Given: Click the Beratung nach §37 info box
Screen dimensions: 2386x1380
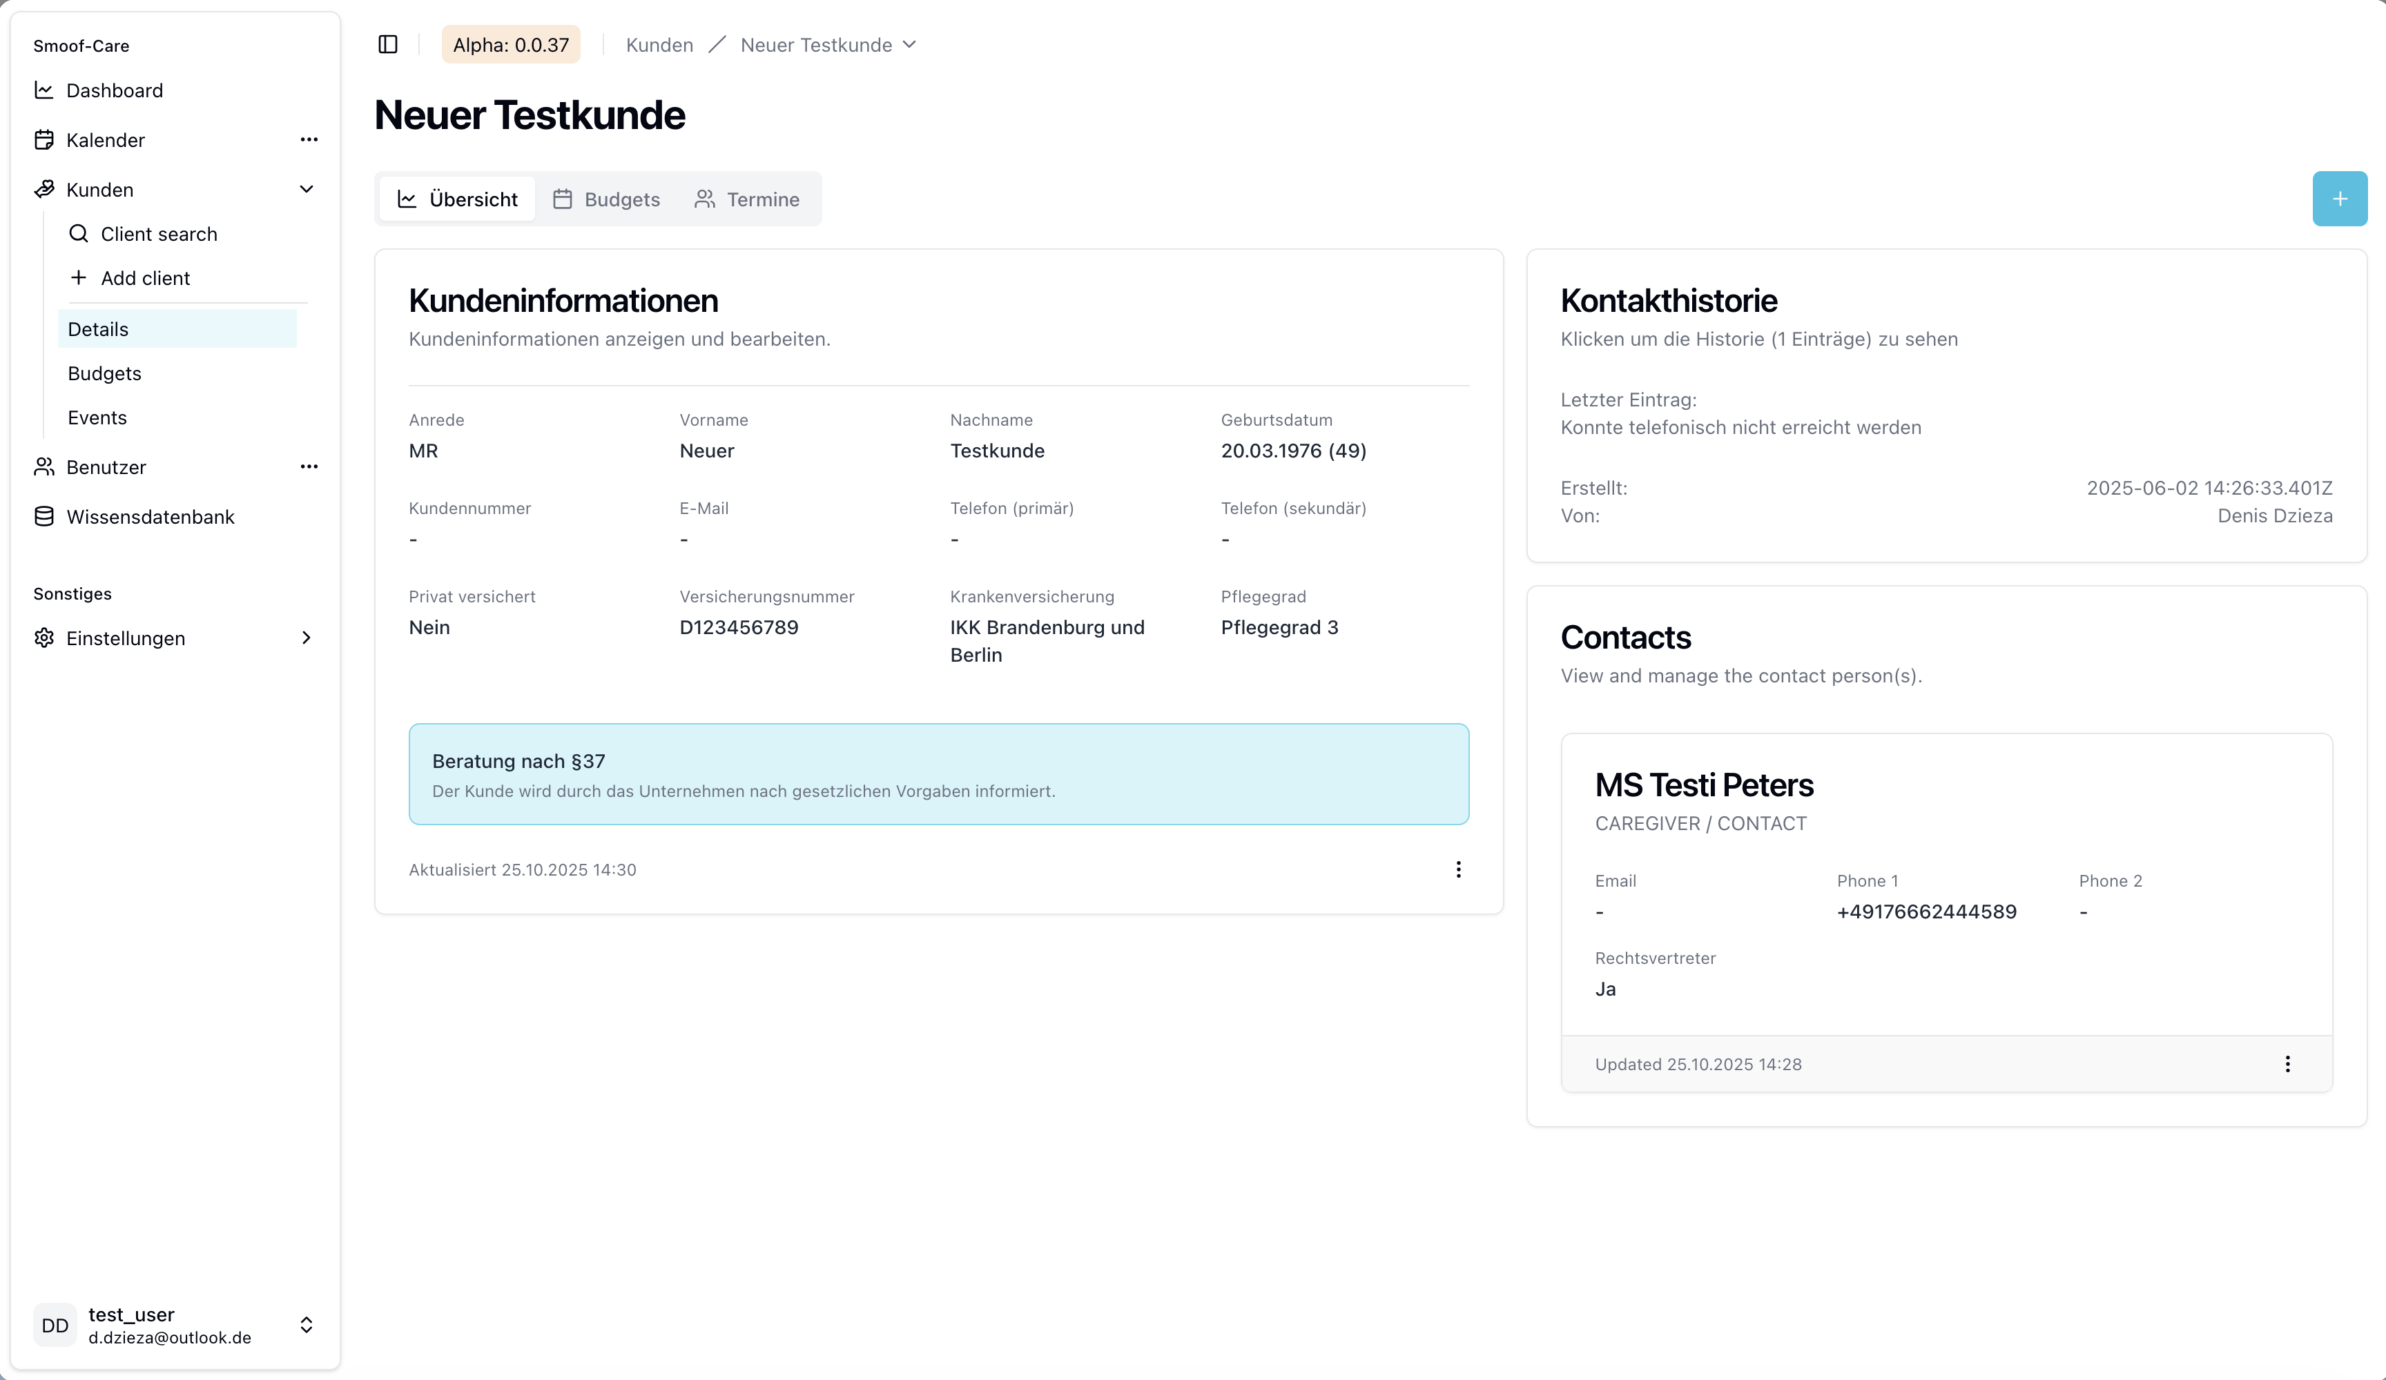Looking at the screenshot, I should click(938, 774).
